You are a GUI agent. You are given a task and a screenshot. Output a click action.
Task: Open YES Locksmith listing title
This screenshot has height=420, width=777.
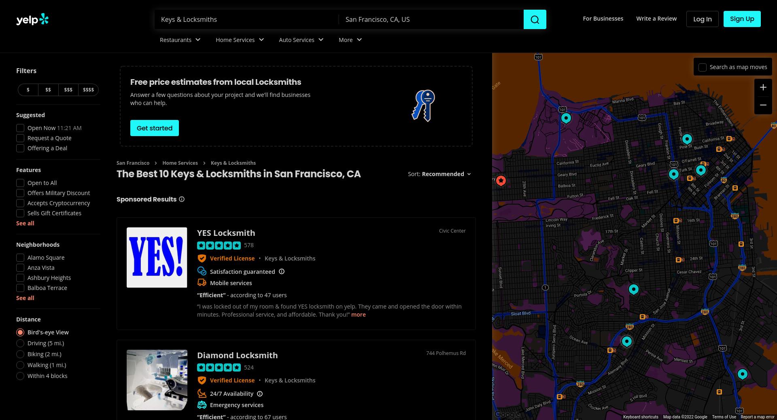tap(226, 233)
